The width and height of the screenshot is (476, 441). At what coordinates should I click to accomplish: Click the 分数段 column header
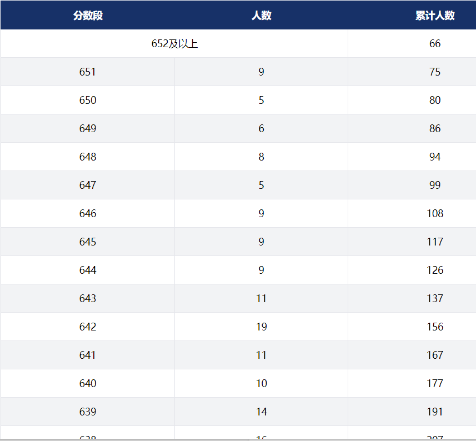pyautogui.click(x=88, y=15)
